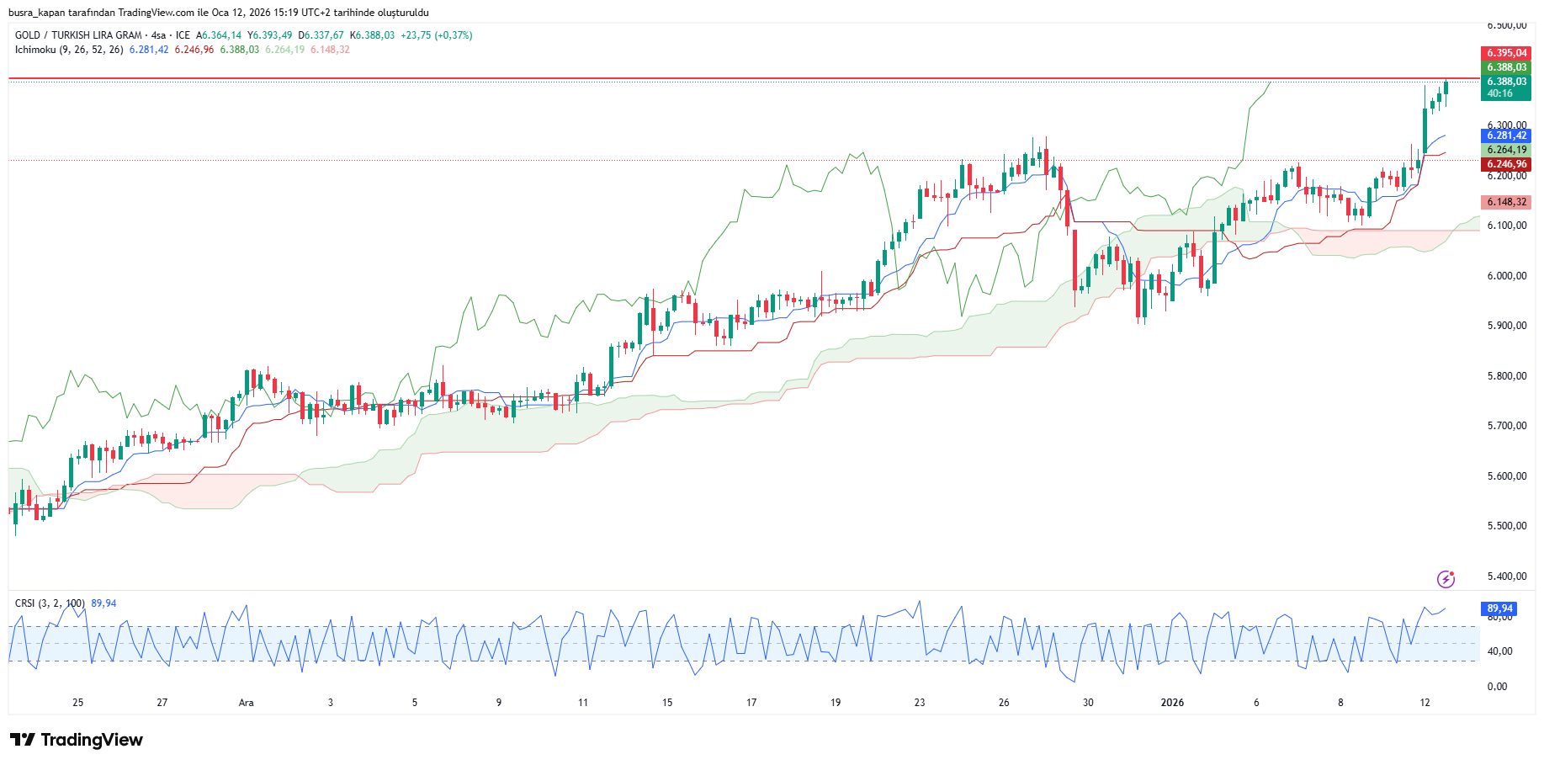Click the red 6.395,04 price axis label

[1505, 53]
